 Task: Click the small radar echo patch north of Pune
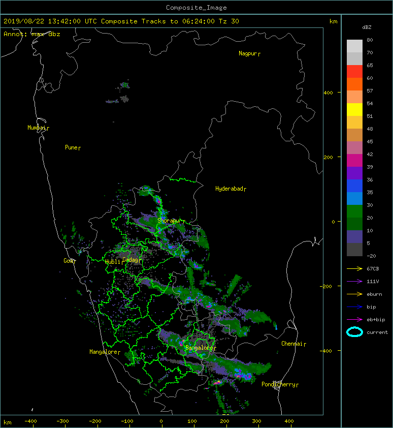(124, 85)
